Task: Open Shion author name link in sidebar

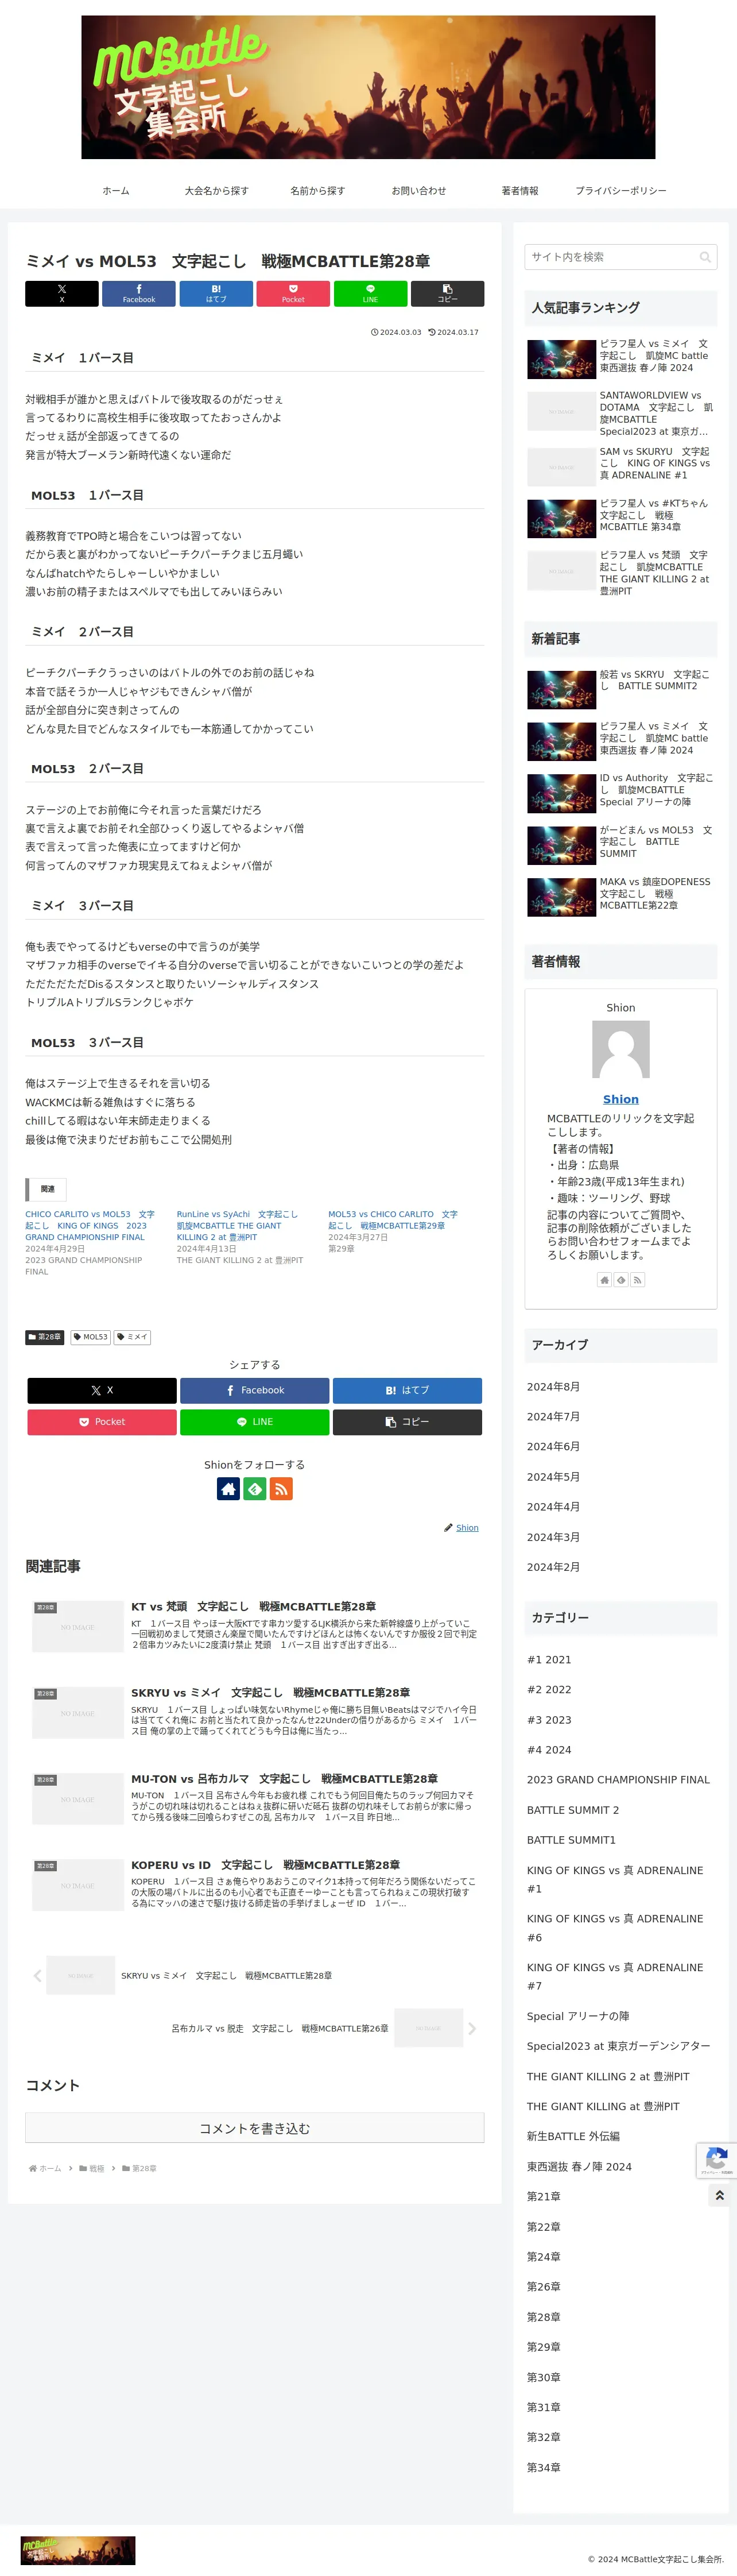Action: click(621, 1099)
